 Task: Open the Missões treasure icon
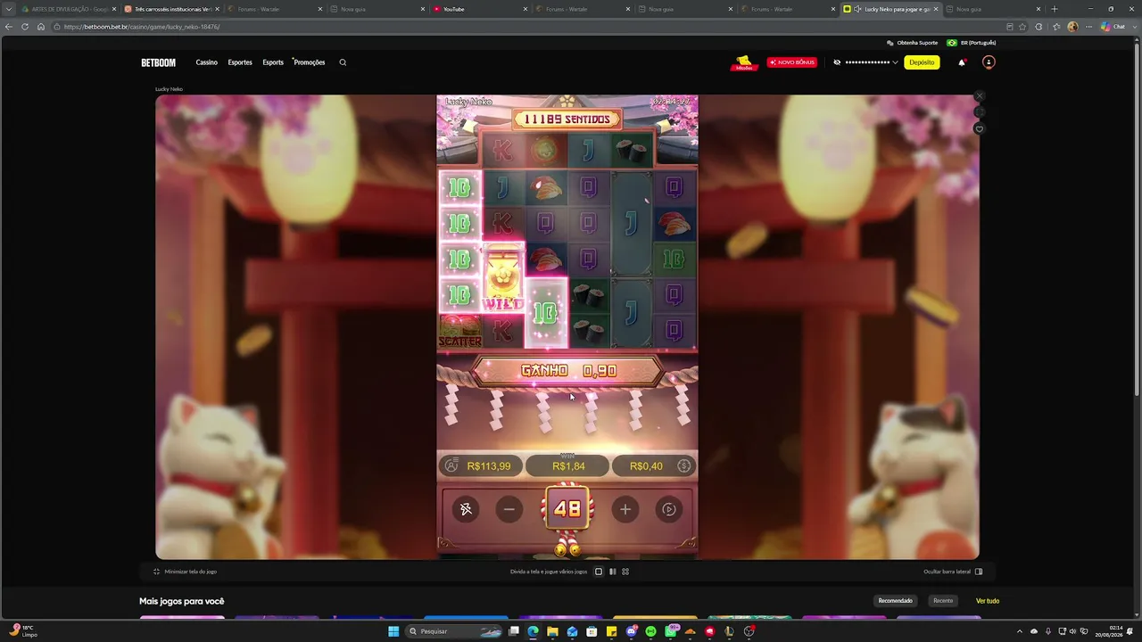tap(744, 62)
